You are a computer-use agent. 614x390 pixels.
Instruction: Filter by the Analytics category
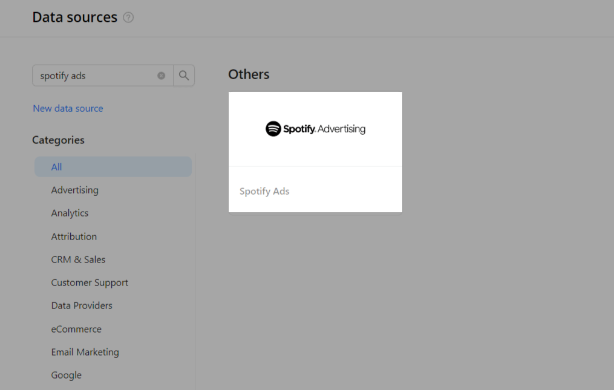pyautogui.click(x=70, y=213)
